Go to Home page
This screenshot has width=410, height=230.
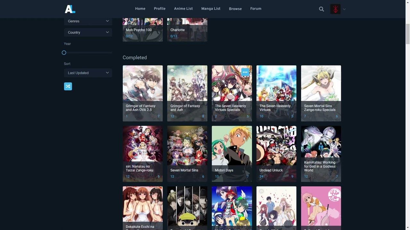pyautogui.click(x=140, y=9)
